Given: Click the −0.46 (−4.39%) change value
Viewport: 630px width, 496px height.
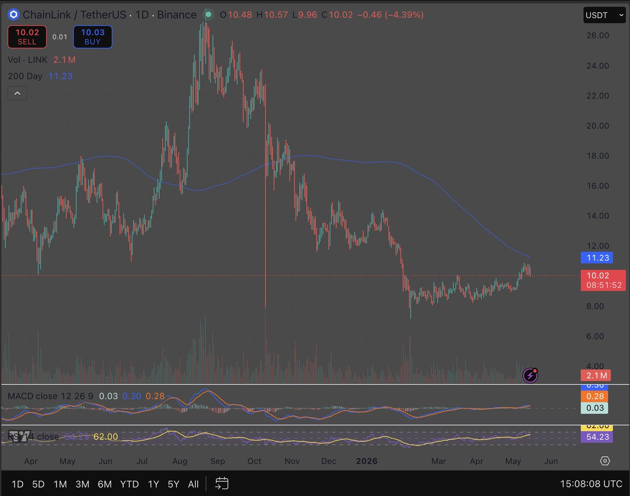Looking at the screenshot, I should coord(390,15).
